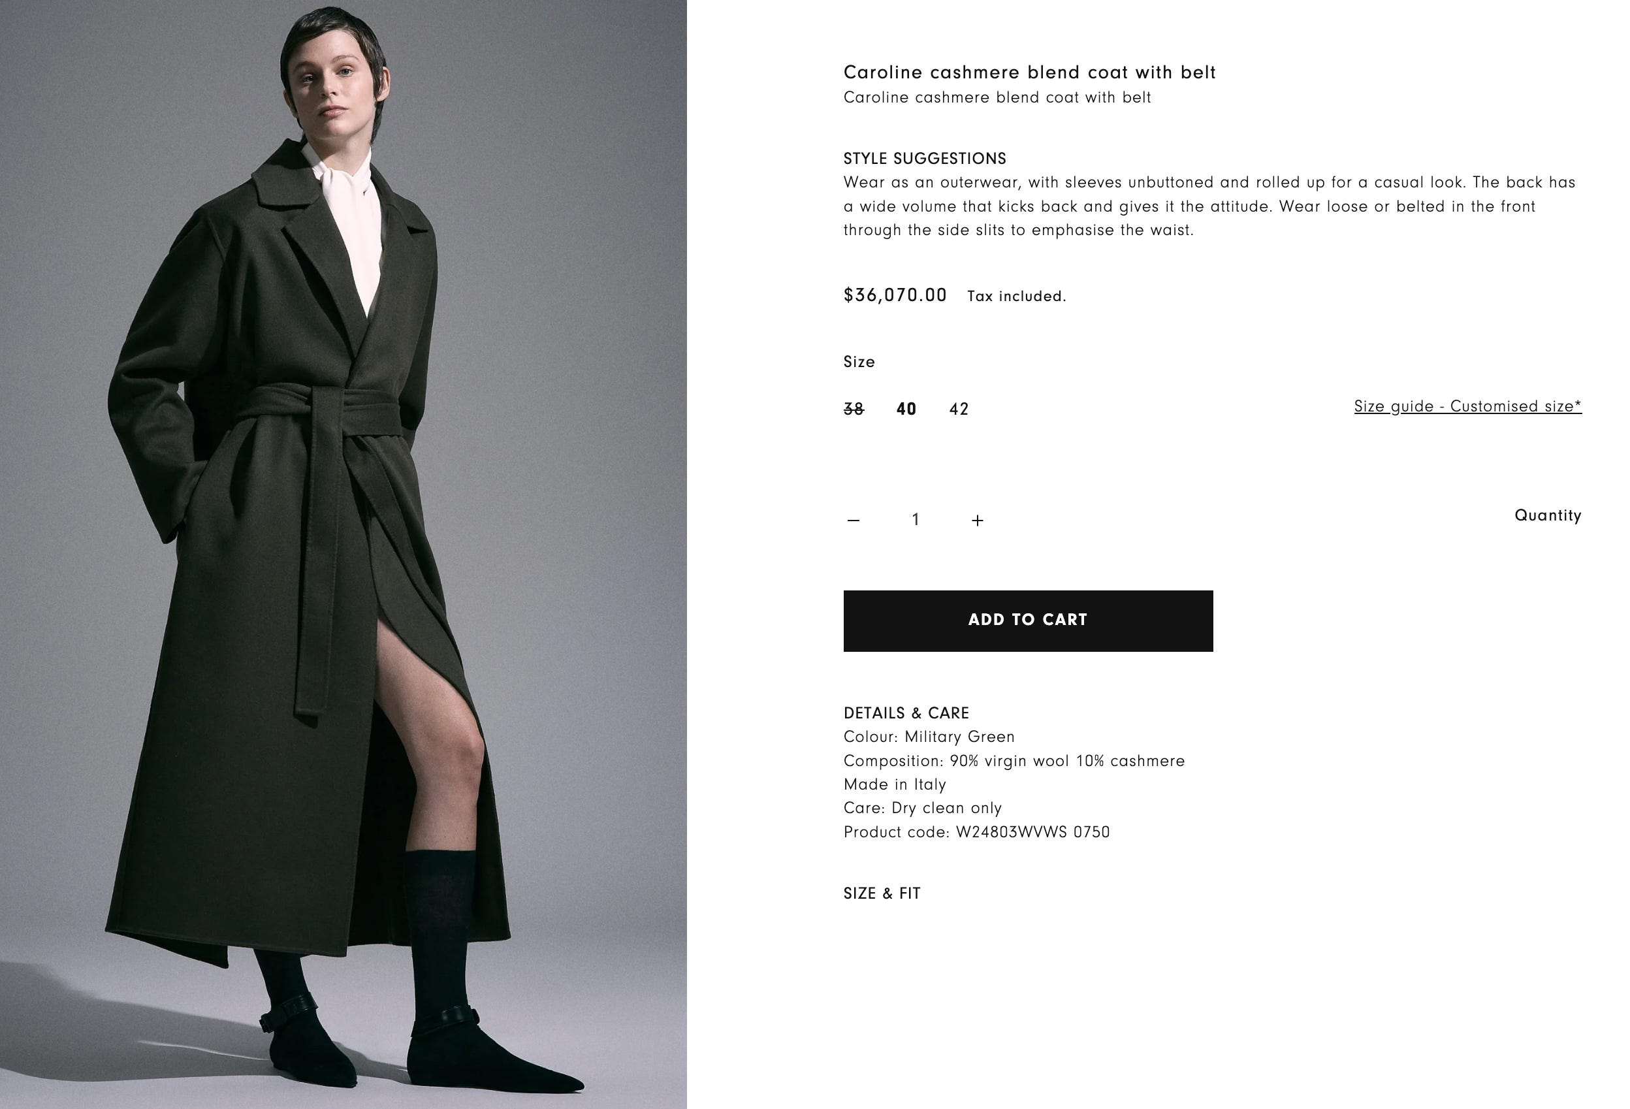
Task: Collapse the STYLE SUGGESTIONS section
Action: coord(925,159)
